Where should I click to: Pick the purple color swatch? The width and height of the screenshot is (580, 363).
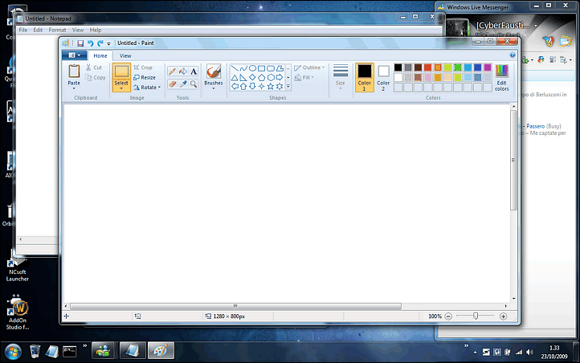tap(488, 67)
